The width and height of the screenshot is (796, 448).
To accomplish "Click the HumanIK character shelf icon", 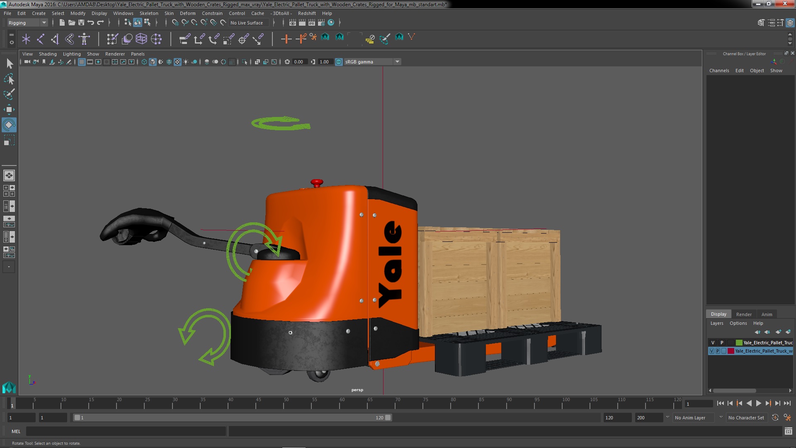I will [84, 39].
